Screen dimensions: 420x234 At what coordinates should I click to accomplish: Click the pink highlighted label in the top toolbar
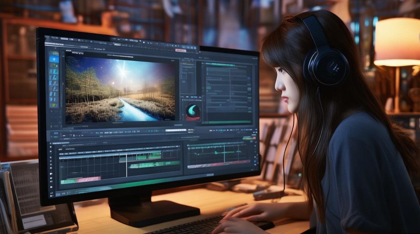[181, 50]
